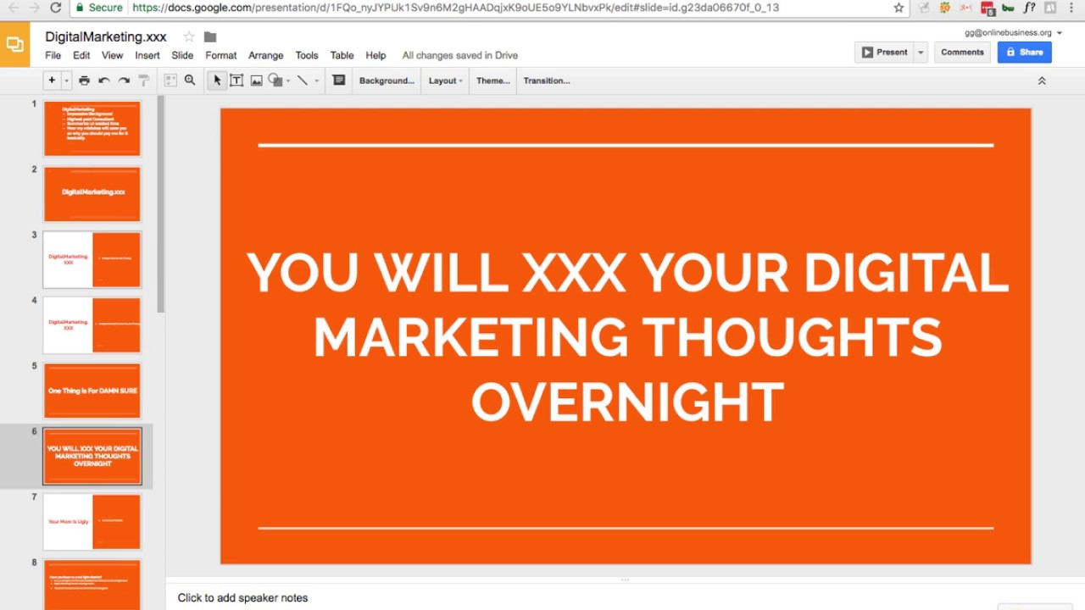Screen dimensions: 1085x610
Task: Click the new slide plus button
Action: click(52, 80)
